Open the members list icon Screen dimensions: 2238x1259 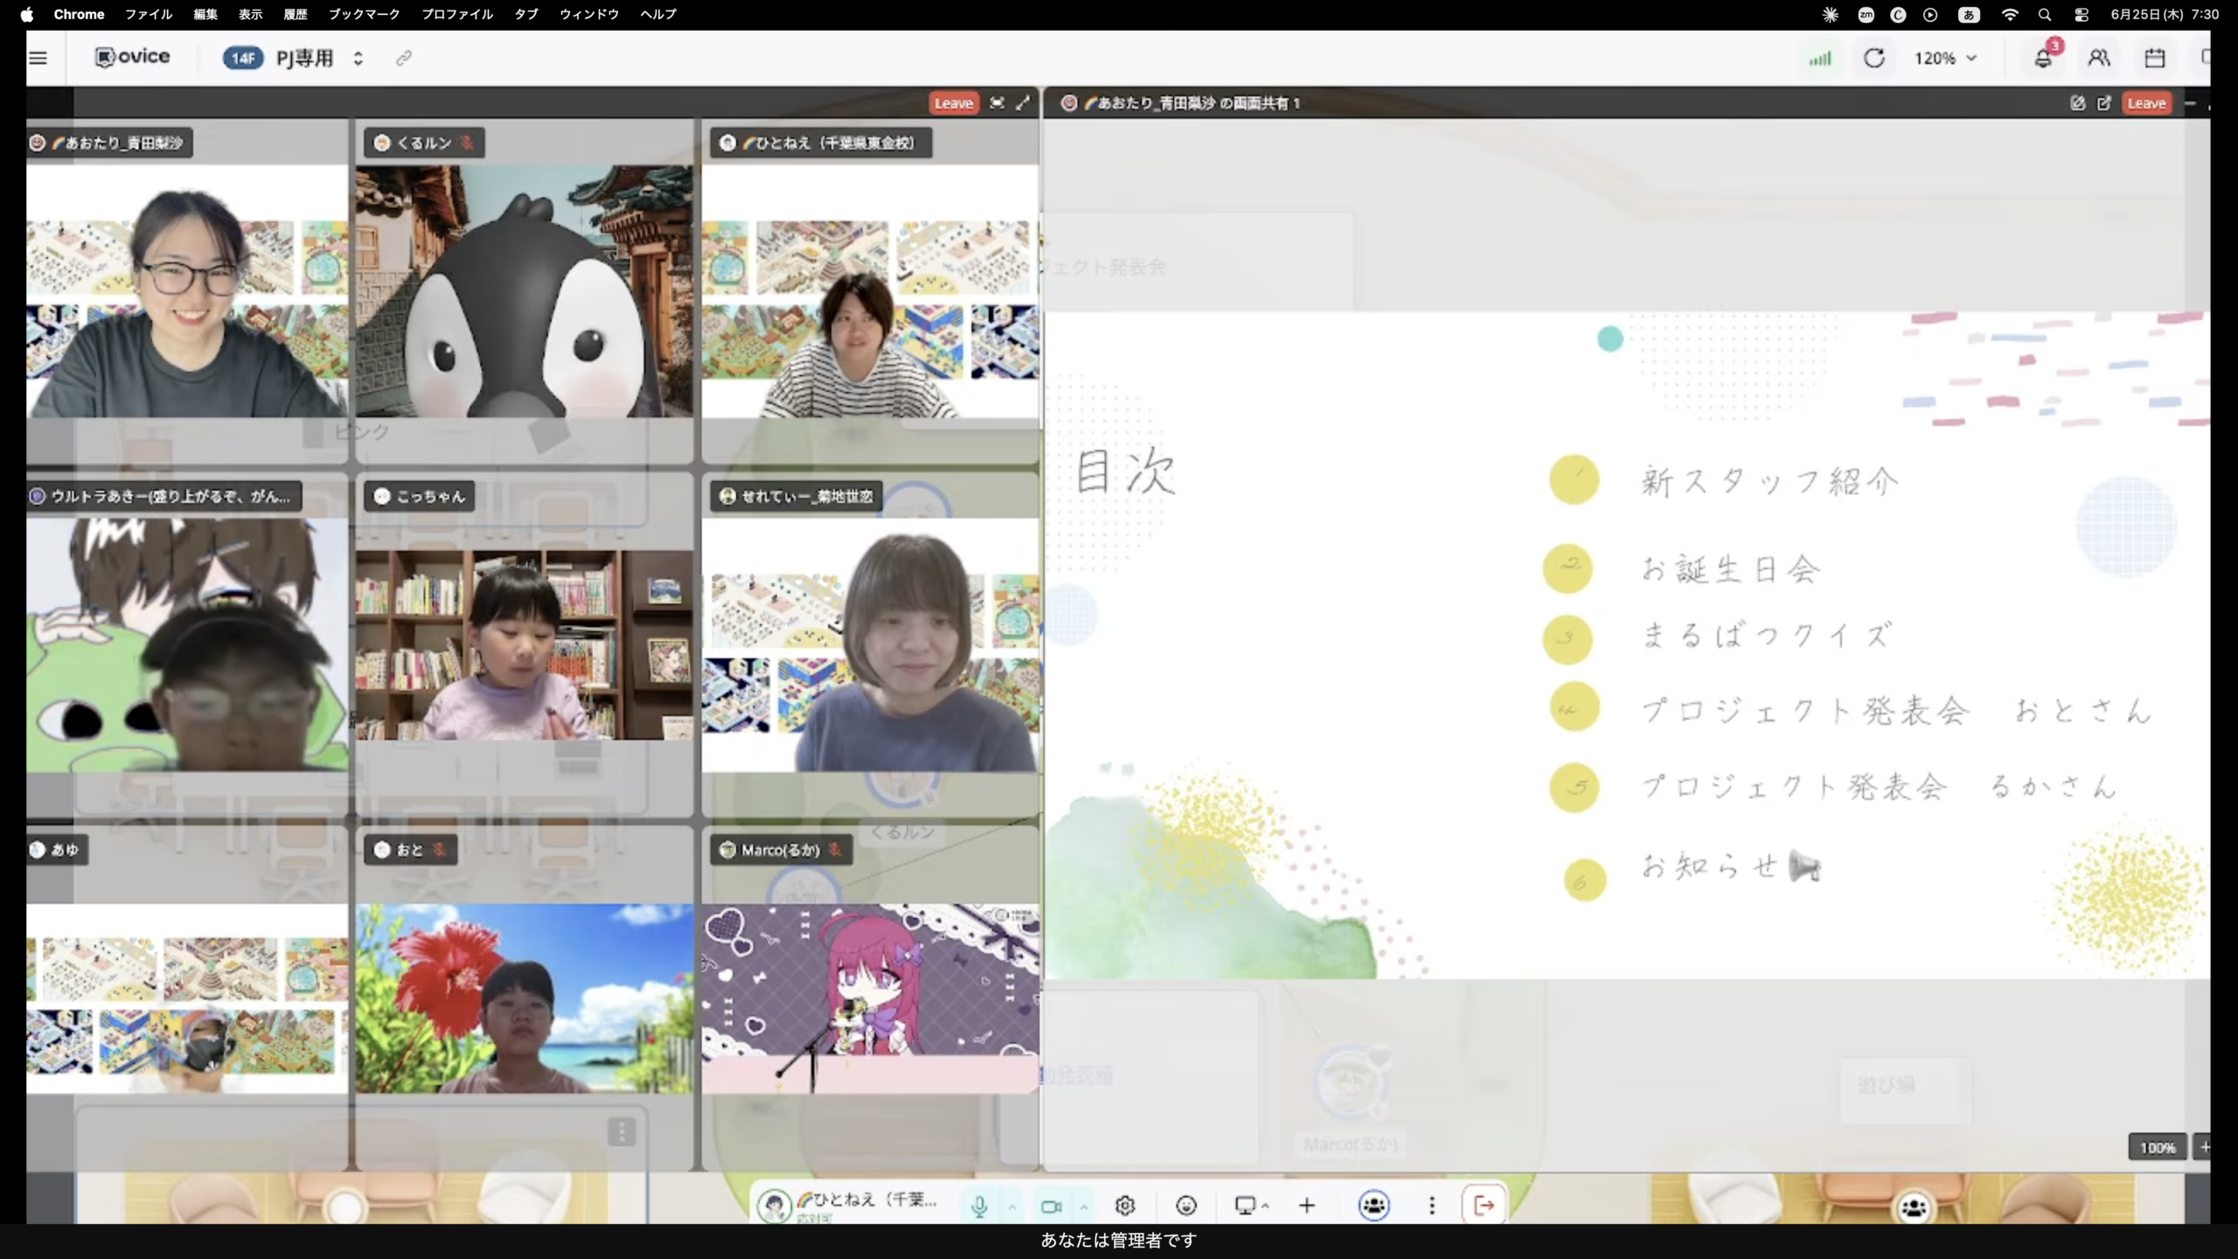coord(2099,58)
